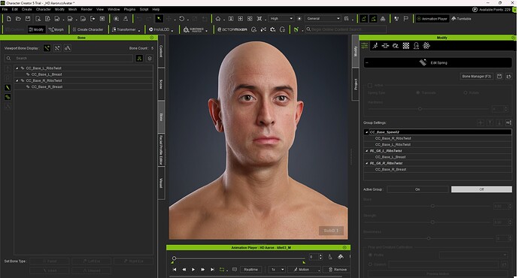
Task: Open the Facial Profile Editor side tab
Action: (x=161, y=150)
